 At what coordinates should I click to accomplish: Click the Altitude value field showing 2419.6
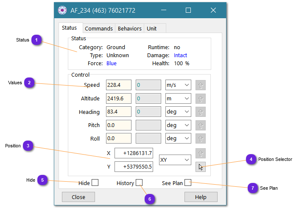click(118, 99)
